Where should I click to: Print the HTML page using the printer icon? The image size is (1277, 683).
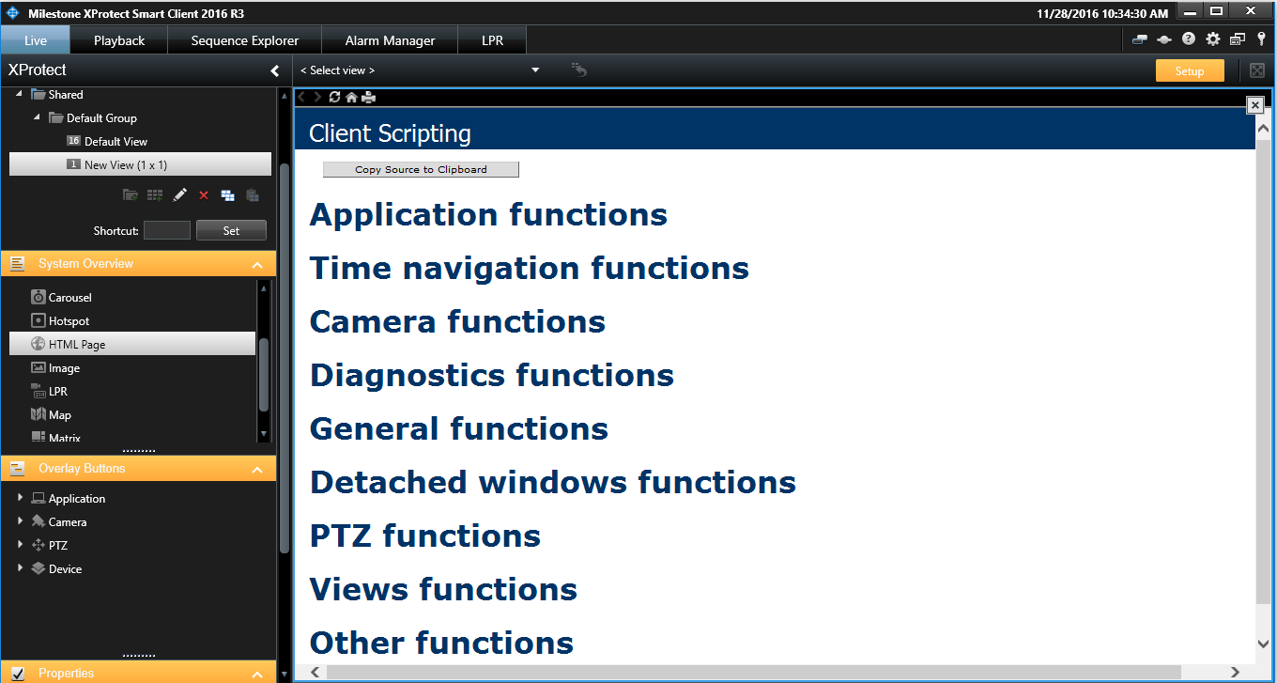[x=367, y=96]
